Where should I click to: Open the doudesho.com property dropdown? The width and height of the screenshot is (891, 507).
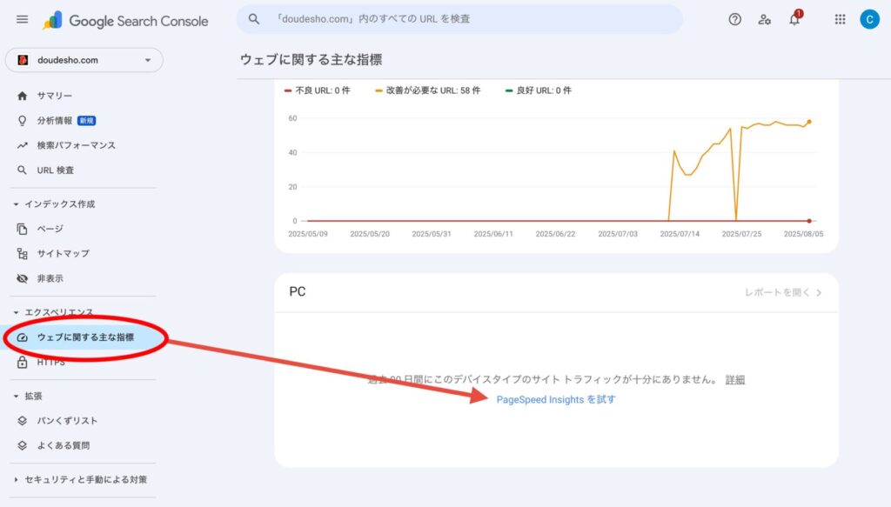point(84,60)
